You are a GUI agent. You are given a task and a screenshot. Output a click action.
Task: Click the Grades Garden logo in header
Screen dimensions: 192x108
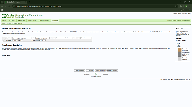[x=8, y=16]
